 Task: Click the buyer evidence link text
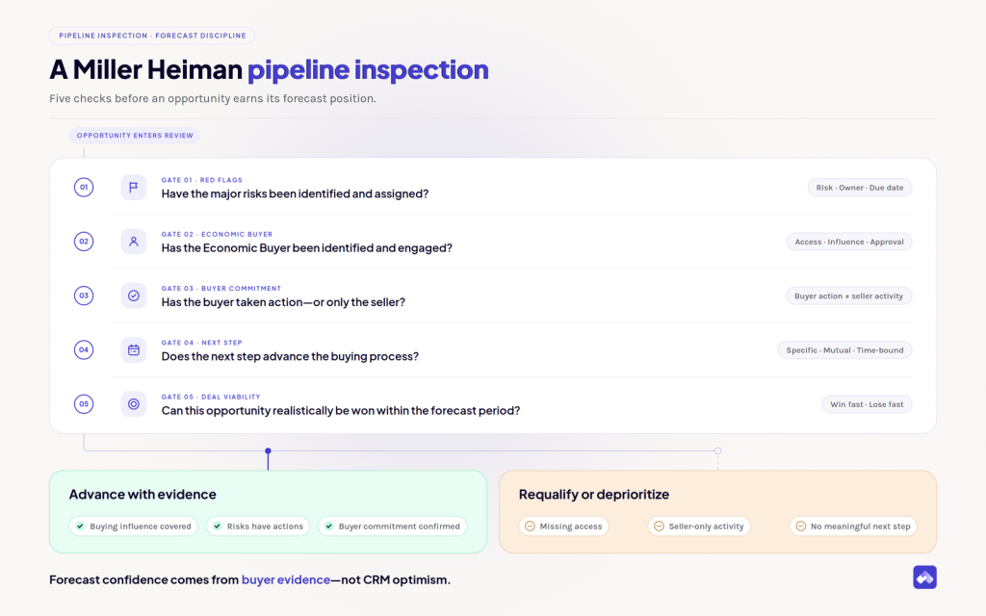click(x=285, y=579)
